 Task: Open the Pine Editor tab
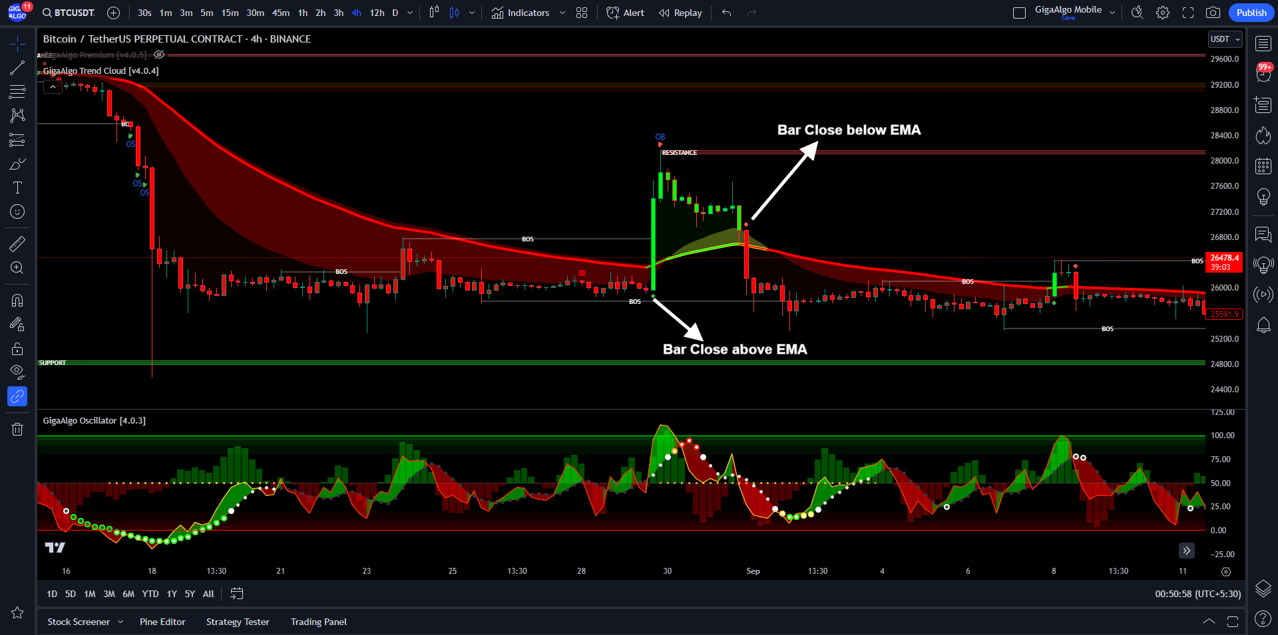[162, 622]
